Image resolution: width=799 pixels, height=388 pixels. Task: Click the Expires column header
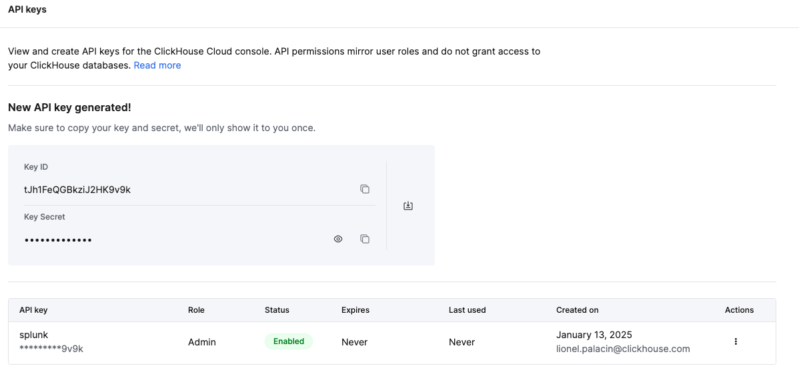click(355, 309)
